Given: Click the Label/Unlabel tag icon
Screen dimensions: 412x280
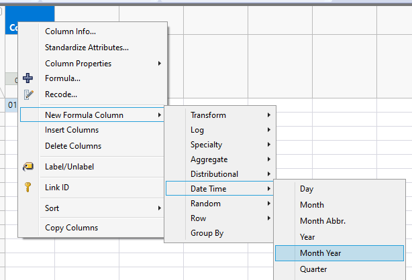Looking at the screenshot, I should [x=28, y=167].
